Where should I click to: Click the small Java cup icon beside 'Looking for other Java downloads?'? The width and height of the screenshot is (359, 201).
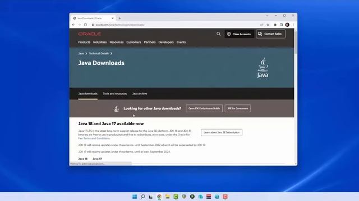(x=117, y=108)
